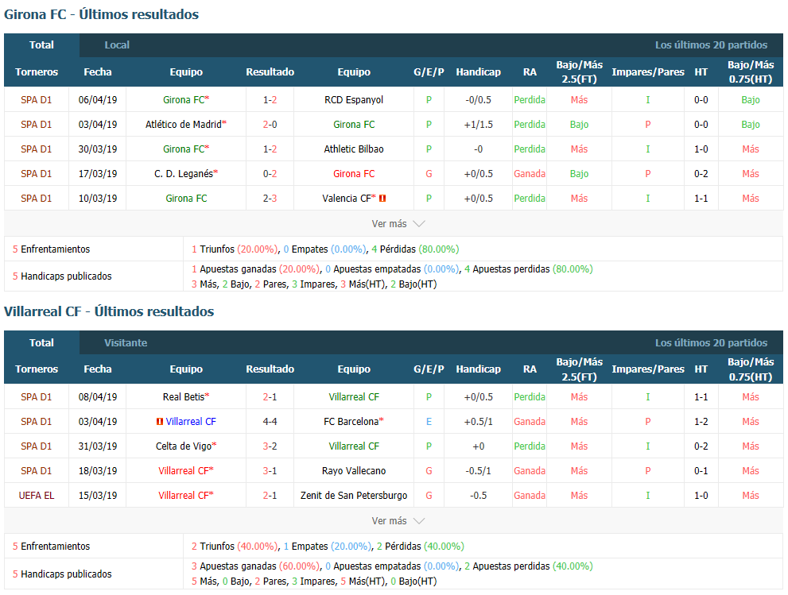Click the Girona FC - Últimos resultados heading
Screen dimensions: 788x595
click(x=102, y=14)
